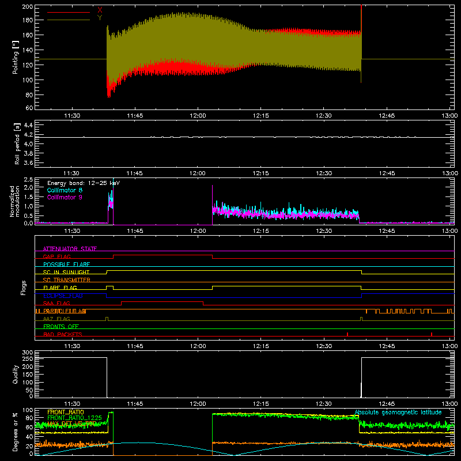Click the SAA_FLAG label
The height and width of the screenshot is (461, 461).
56,303
